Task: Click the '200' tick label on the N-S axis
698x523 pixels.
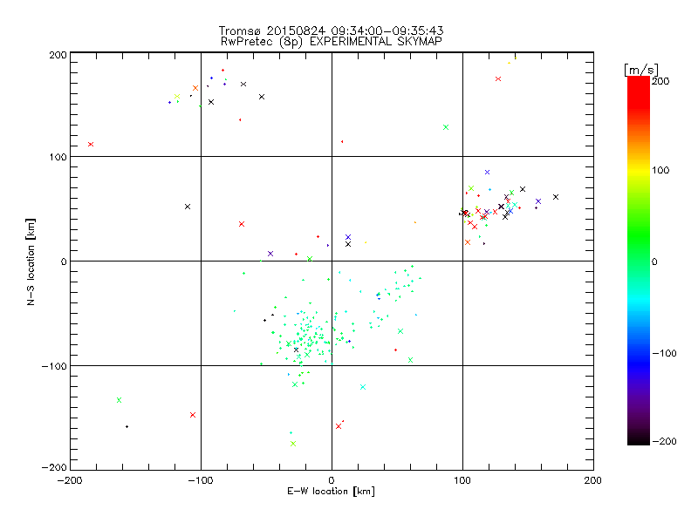Action: click(58, 56)
